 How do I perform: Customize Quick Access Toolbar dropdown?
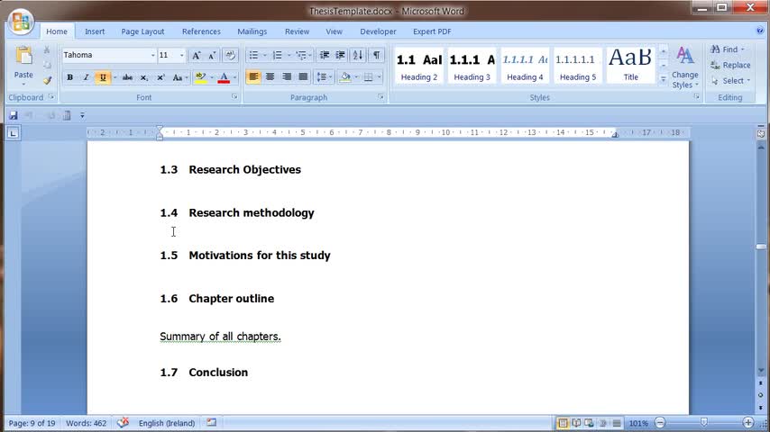(82, 116)
